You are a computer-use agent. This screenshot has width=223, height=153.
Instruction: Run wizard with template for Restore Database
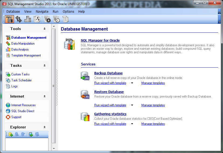[x=110, y=105]
